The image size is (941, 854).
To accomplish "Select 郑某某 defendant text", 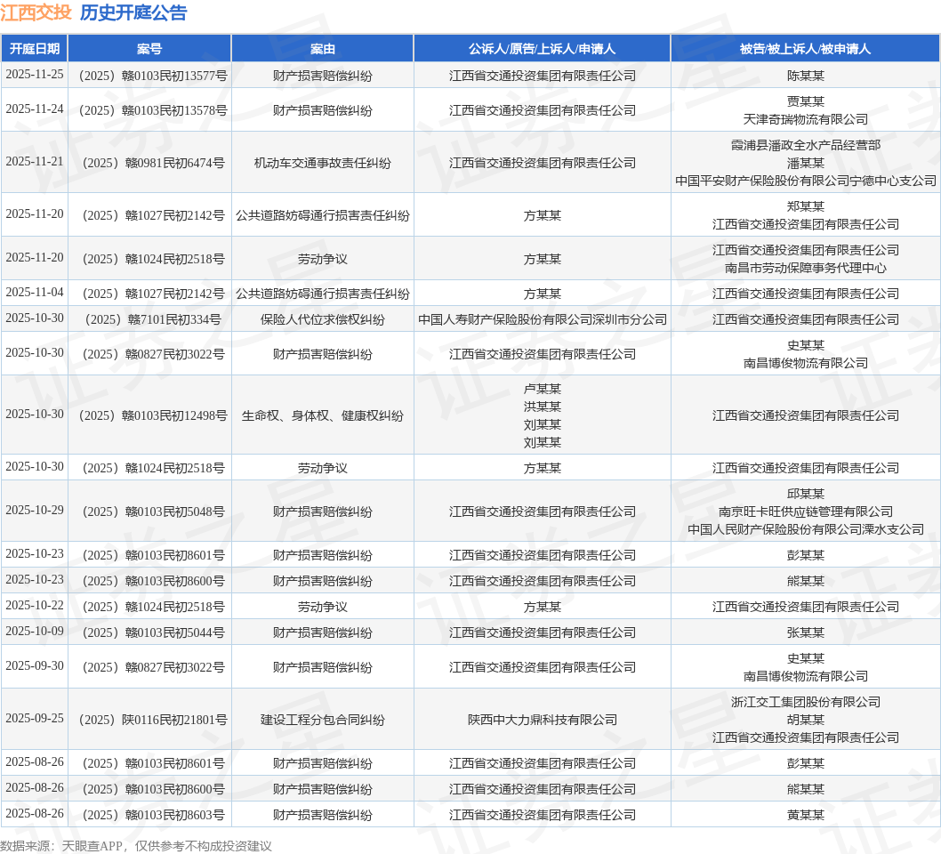I will coord(806,206).
